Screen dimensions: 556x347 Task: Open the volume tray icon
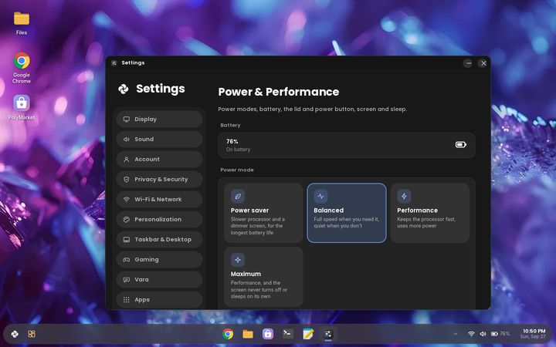point(483,334)
